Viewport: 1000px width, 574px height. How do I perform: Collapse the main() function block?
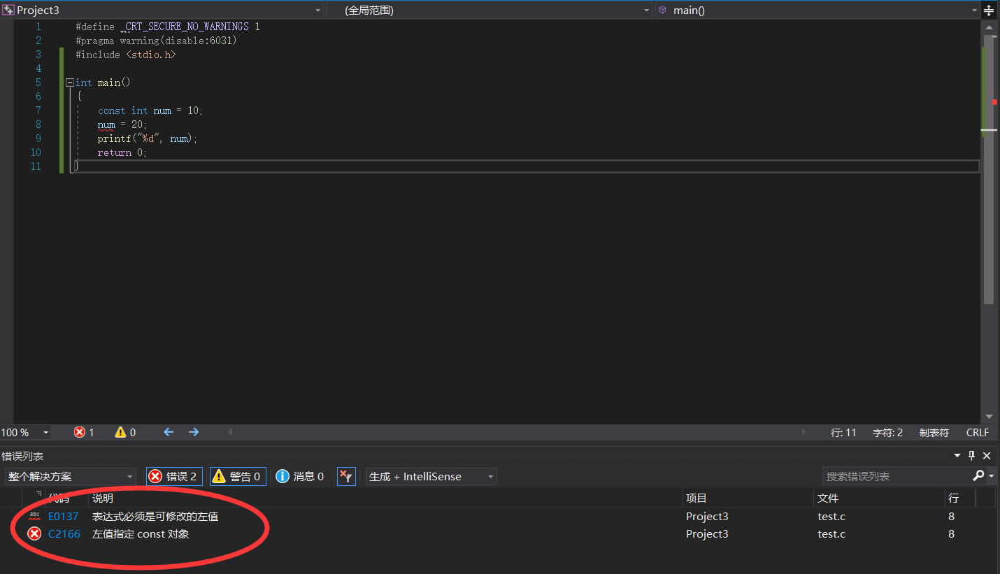69,82
